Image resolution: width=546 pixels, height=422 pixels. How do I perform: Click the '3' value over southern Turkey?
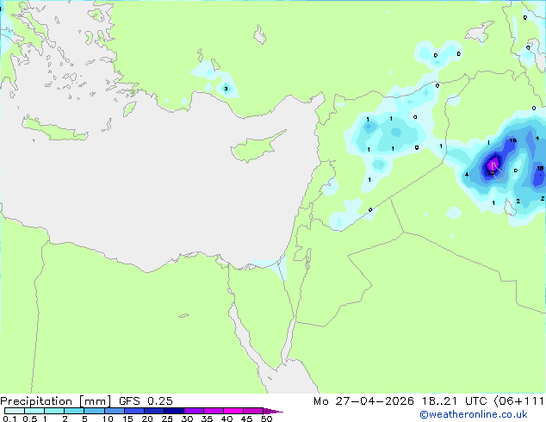226,89
